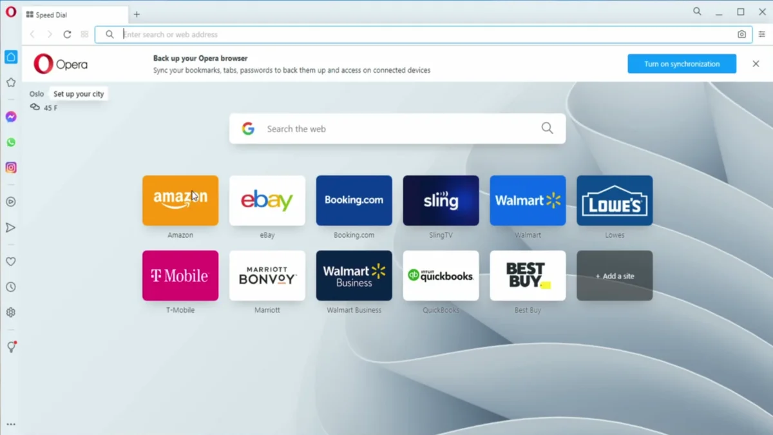The width and height of the screenshot is (773, 435).
Task: Open History clock icon in sidebar
Action: tap(11, 287)
